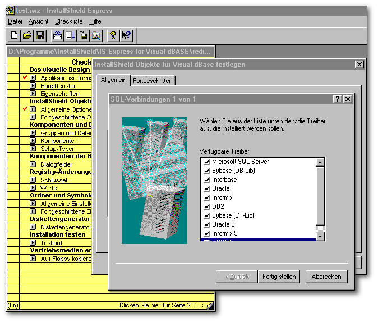Viewport: 378px width, 322px height.
Task: Click the context help arrow toolbar icon
Action: point(126,35)
